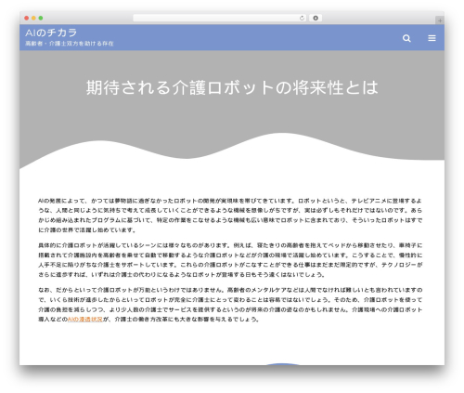464x393 pixels.
Task: Click the extension icon beside address bar
Action: pos(316,19)
